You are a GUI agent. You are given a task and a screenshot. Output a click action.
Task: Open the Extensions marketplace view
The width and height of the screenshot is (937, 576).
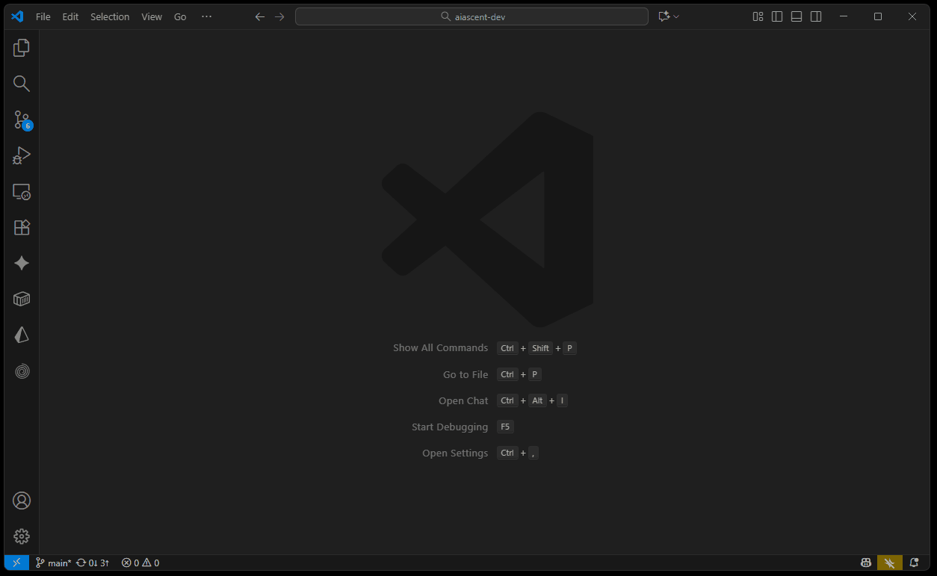[x=22, y=228]
